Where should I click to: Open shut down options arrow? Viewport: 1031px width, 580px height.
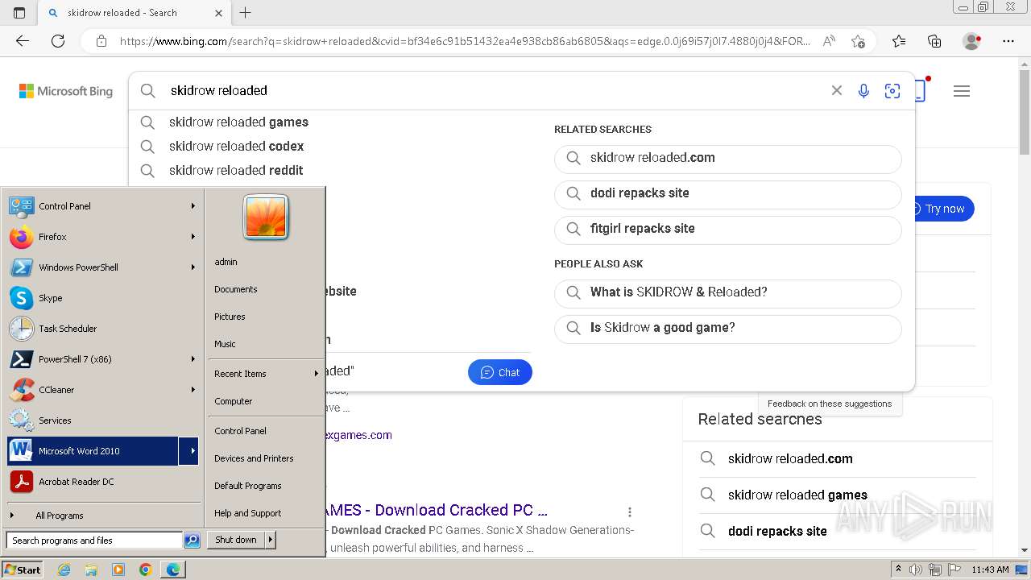[271, 540]
